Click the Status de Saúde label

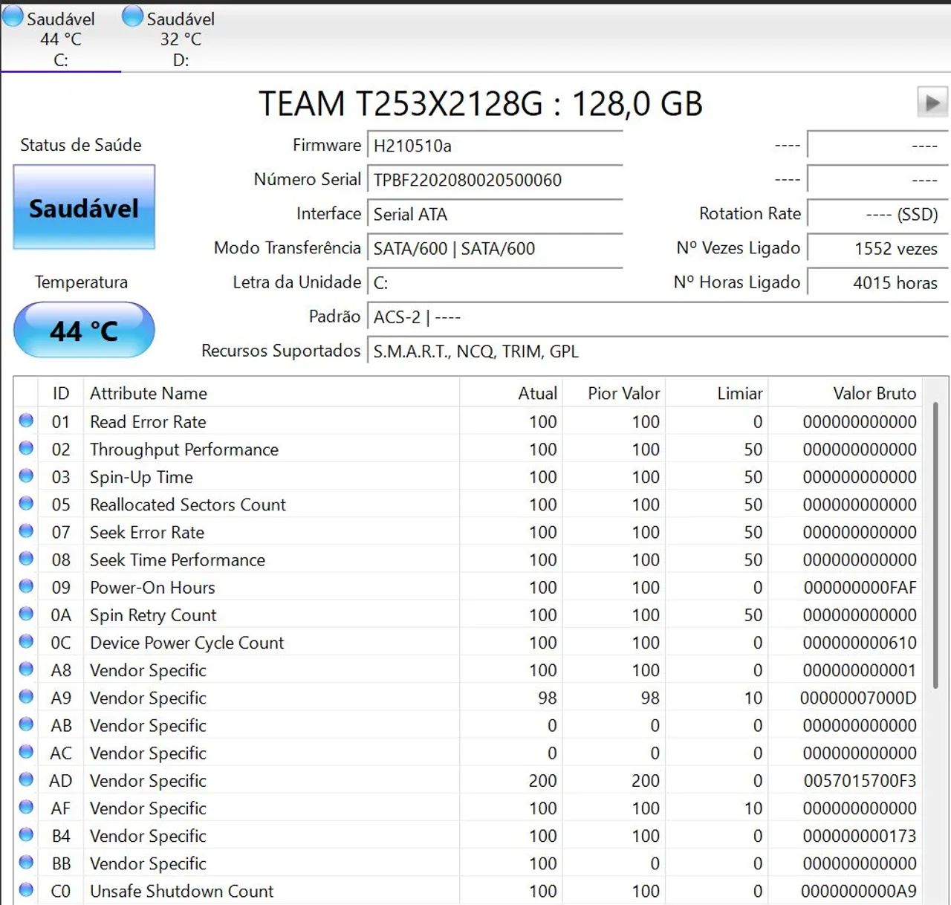[81, 145]
